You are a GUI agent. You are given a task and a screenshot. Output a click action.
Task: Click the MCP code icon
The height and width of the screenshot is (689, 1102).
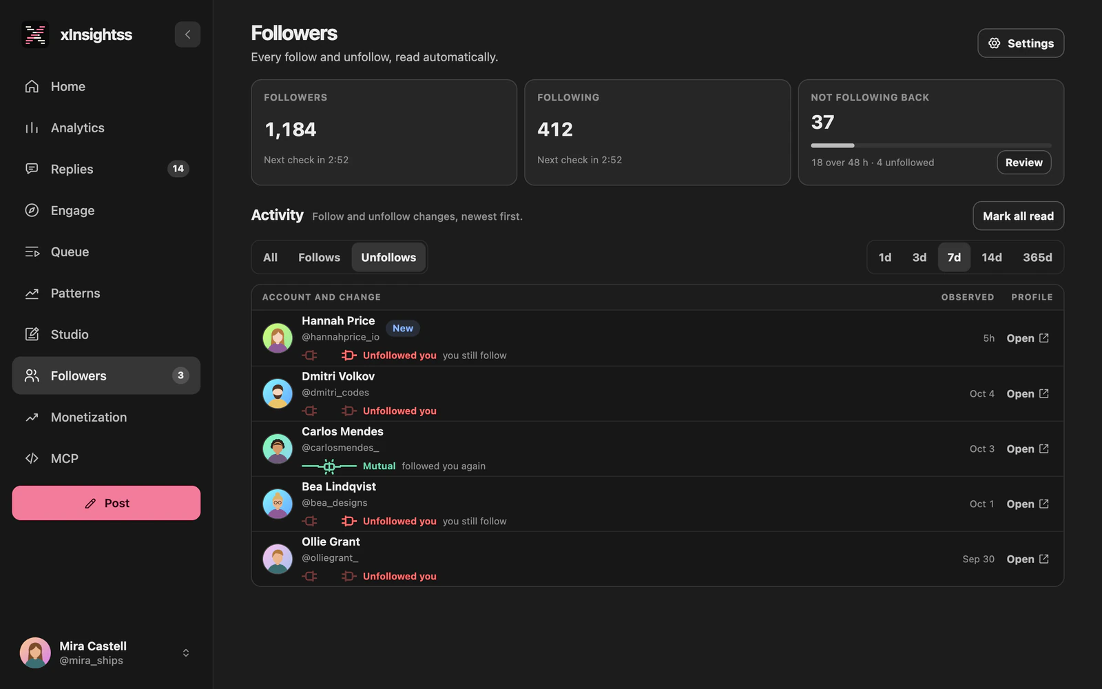(32, 458)
